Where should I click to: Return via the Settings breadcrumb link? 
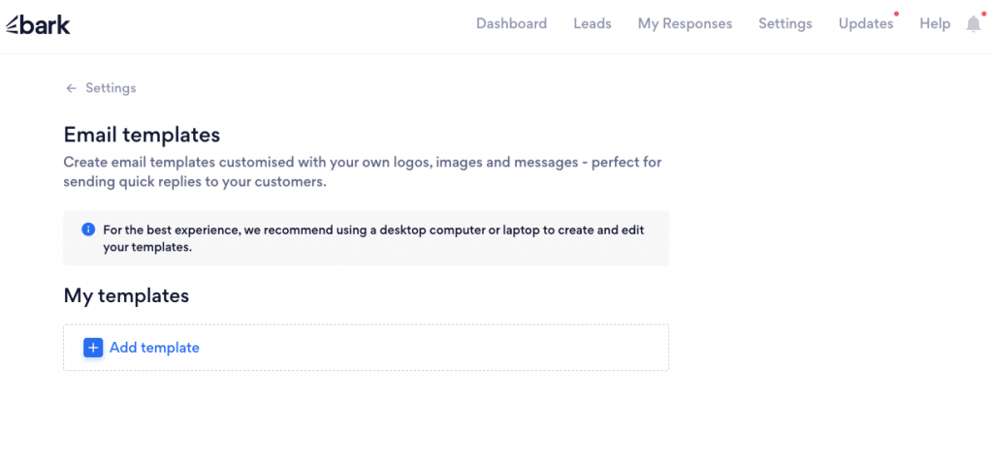coord(111,88)
